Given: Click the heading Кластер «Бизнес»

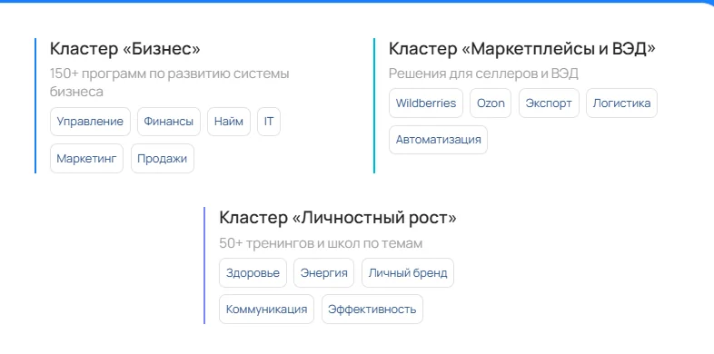Looking at the screenshot, I should [x=125, y=49].
